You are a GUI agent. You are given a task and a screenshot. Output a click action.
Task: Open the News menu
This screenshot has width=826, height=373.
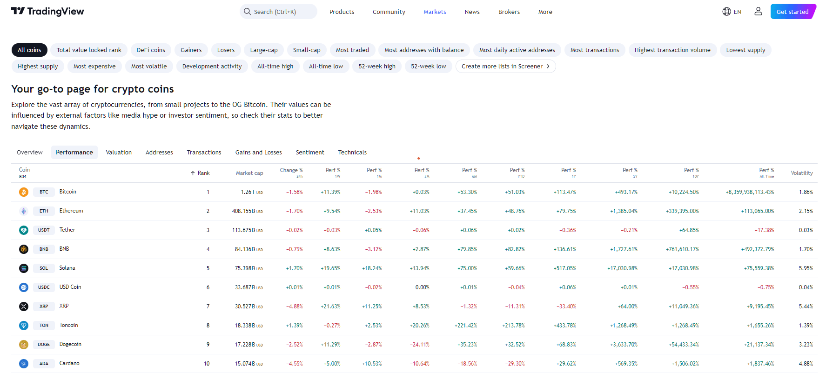tap(472, 12)
